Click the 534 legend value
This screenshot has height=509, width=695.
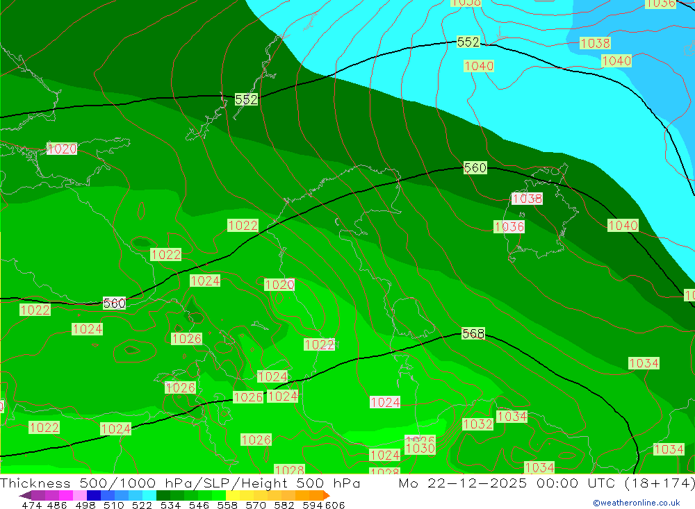(171, 505)
